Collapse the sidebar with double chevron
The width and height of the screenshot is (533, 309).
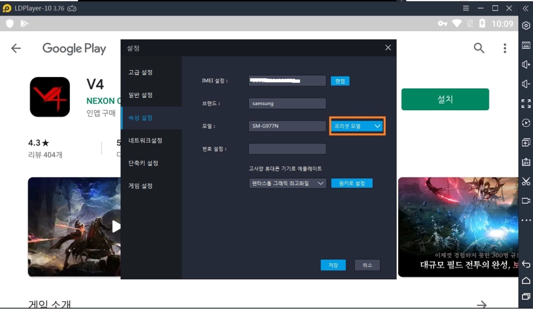[526, 8]
